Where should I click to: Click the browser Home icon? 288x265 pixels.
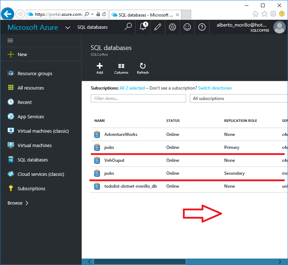[x=256, y=14]
